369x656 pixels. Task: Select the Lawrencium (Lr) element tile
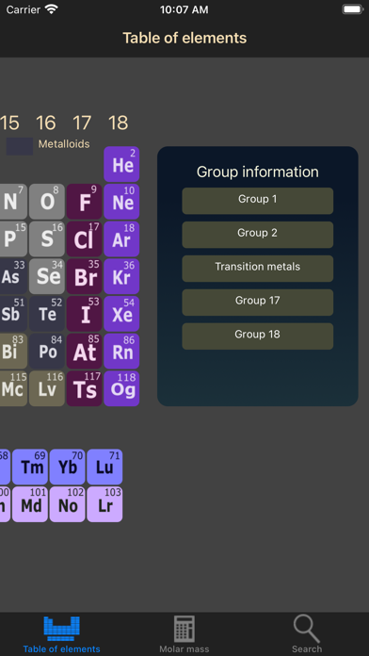tap(104, 504)
